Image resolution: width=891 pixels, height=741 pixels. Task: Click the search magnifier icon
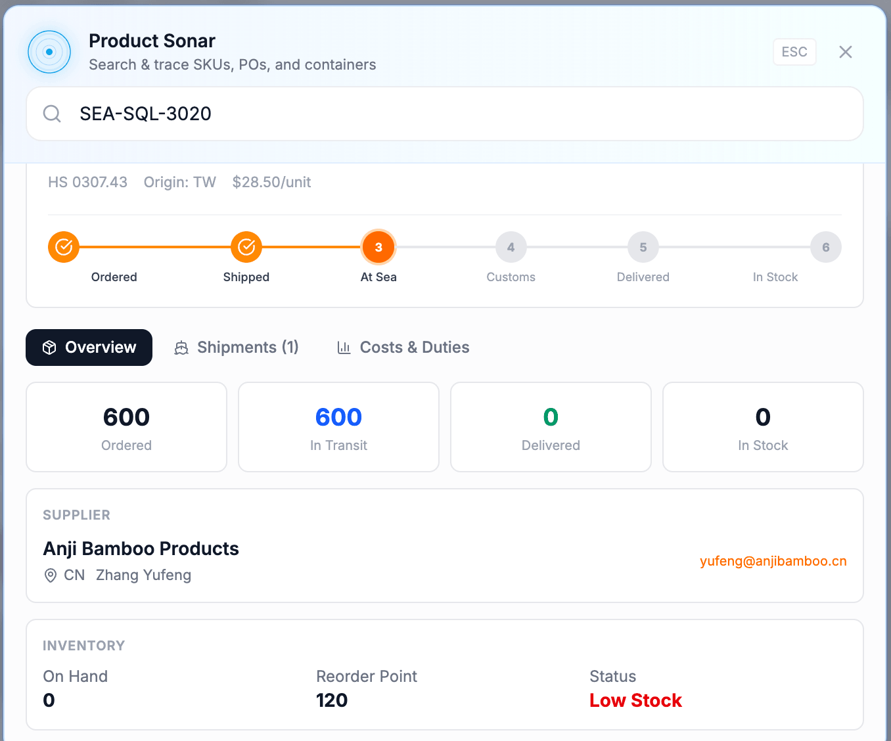(51, 114)
